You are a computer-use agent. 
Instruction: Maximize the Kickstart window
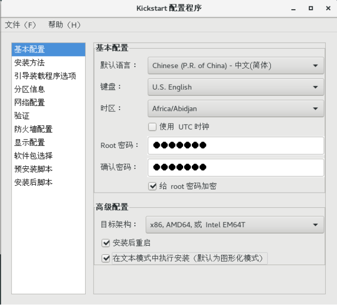[311, 8]
